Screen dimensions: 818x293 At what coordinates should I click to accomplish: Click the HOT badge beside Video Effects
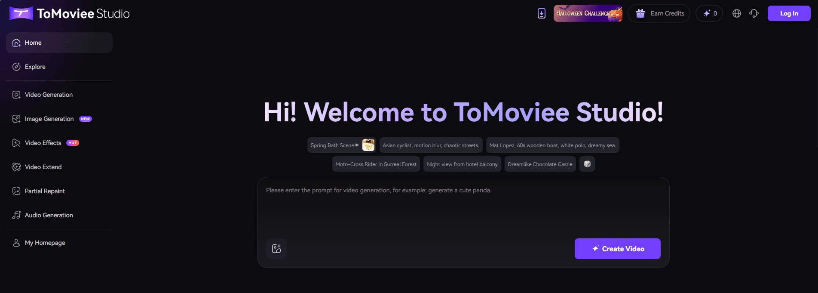point(73,143)
